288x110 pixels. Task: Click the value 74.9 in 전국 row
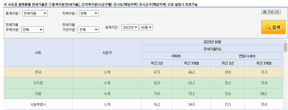(x=228, y=72)
